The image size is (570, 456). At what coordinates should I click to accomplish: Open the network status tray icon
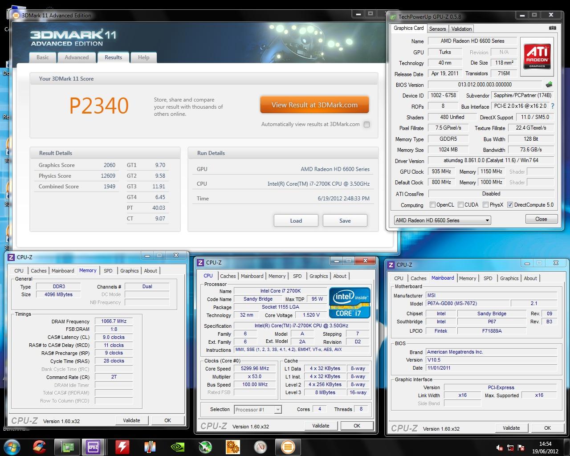pyautogui.click(x=510, y=448)
